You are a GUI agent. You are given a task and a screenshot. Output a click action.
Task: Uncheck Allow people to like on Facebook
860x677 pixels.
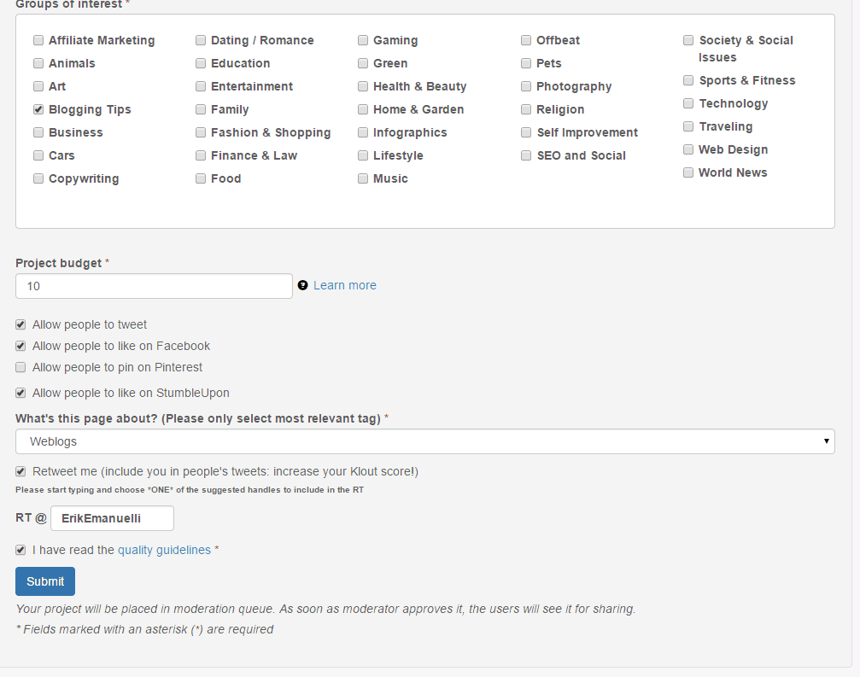click(x=21, y=346)
